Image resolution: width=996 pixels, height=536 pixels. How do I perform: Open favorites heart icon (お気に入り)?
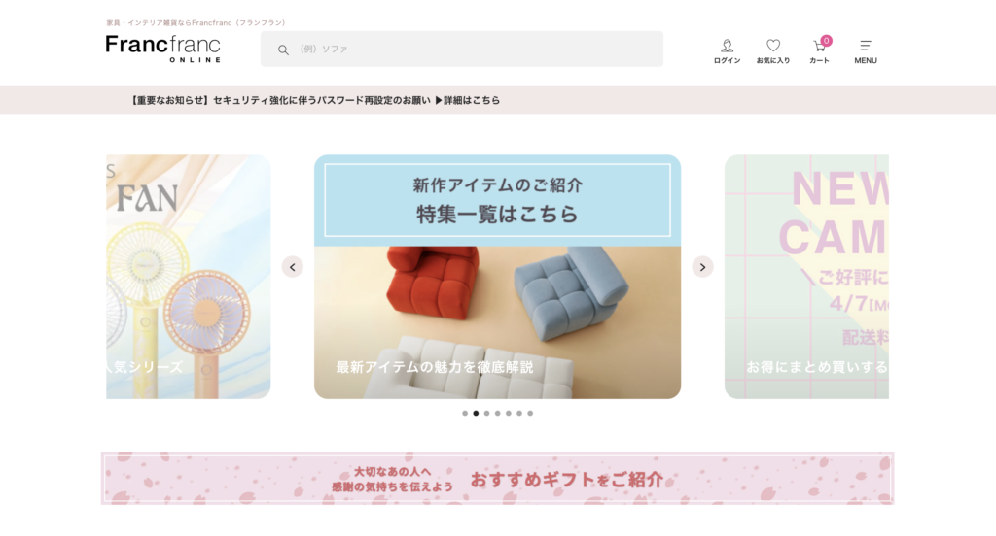click(x=773, y=51)
